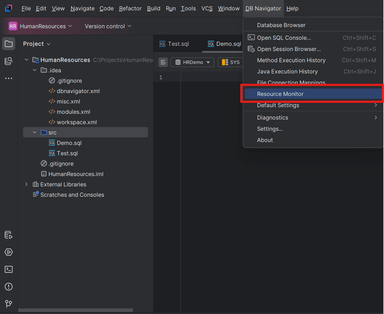Viewport: 384px width, 314px height.
Task: Open the Git tool window icon
Action: tap(8, 304)
